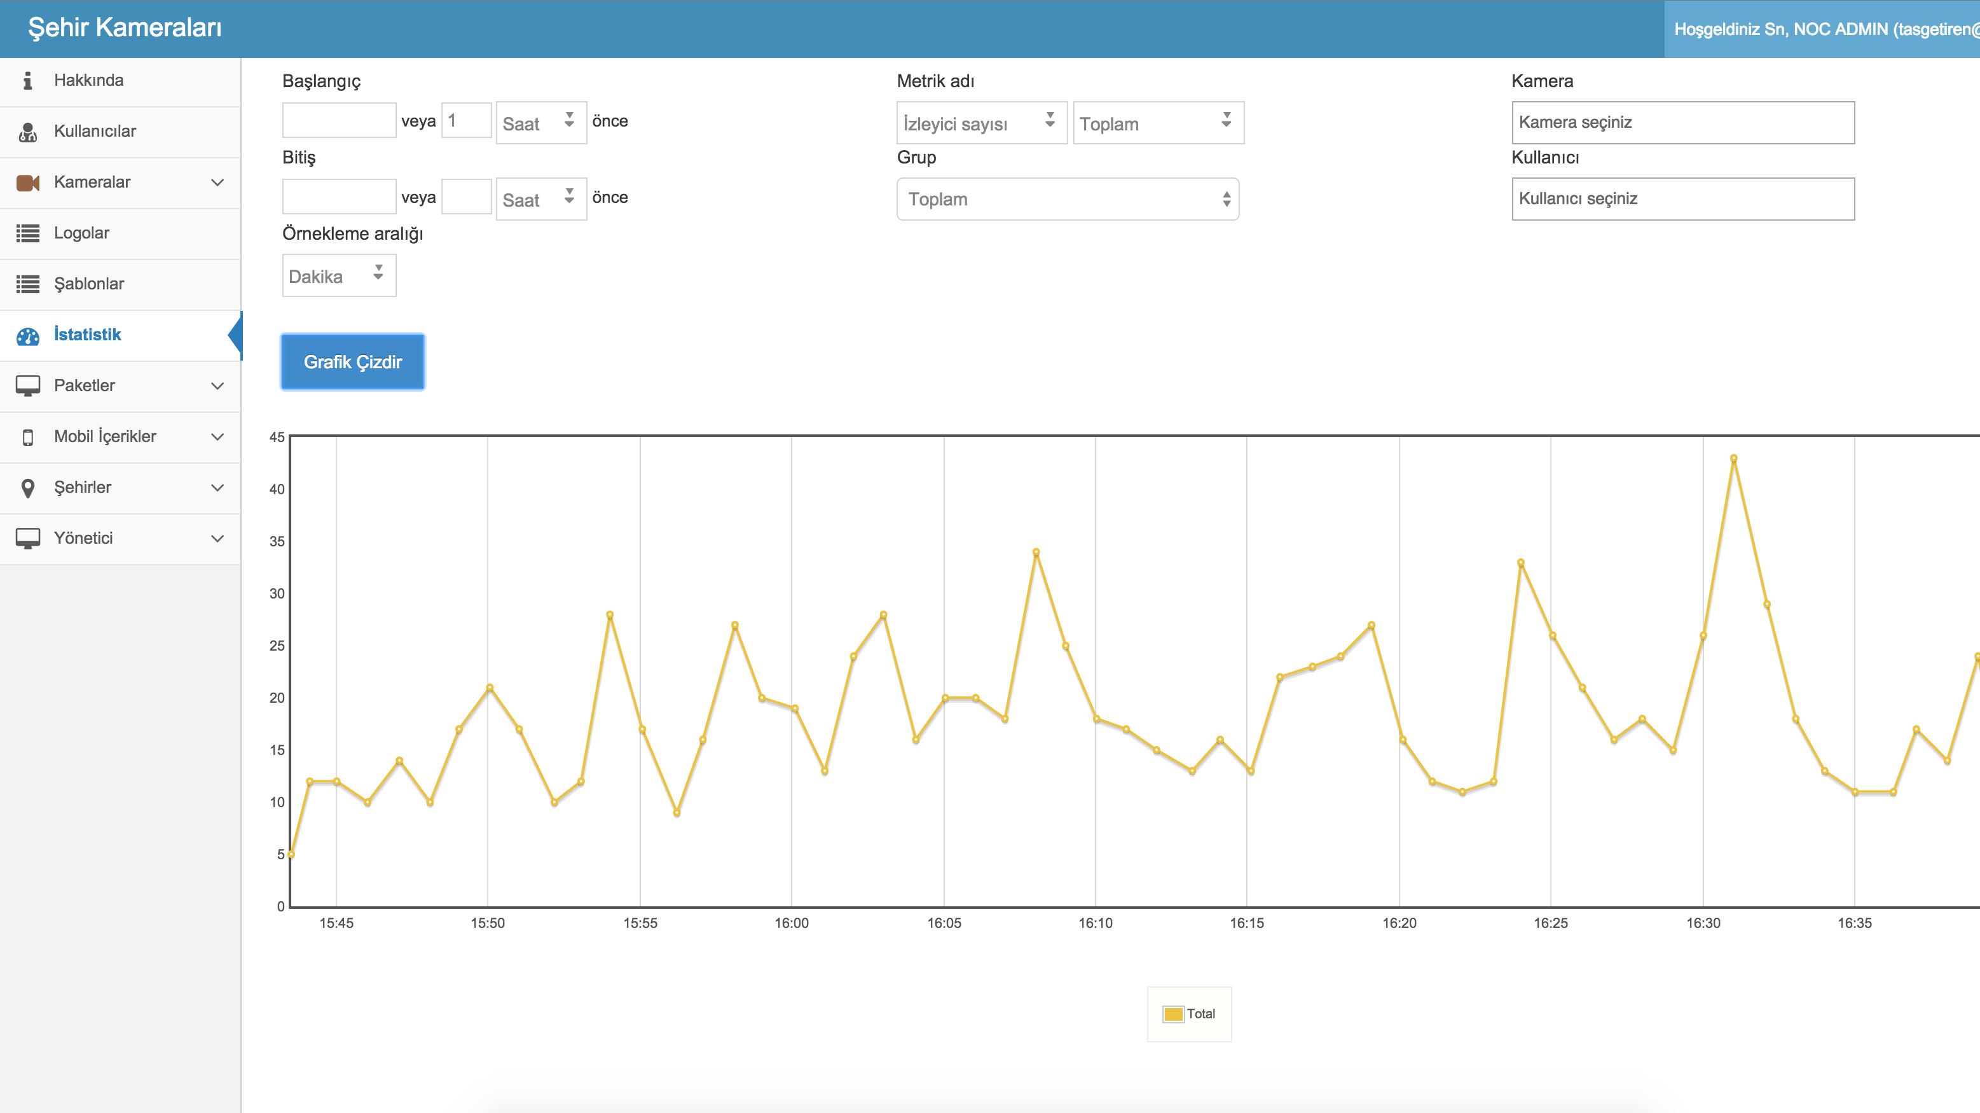Click the Mobil İçerikler phone icon
This screenshot has height=1113, width=1980.
pyautogui.click(x=28, y=438)
